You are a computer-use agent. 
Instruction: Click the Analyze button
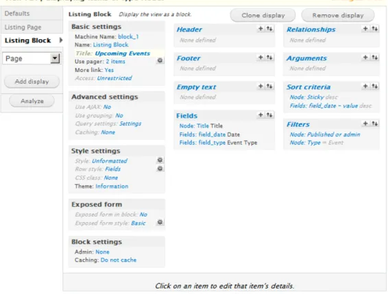(32, 101)
